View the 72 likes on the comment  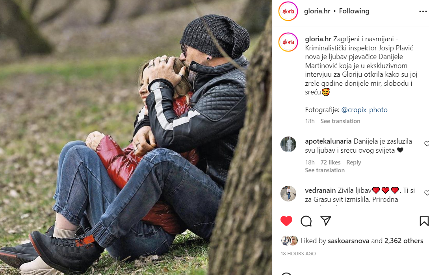[330, 162]
